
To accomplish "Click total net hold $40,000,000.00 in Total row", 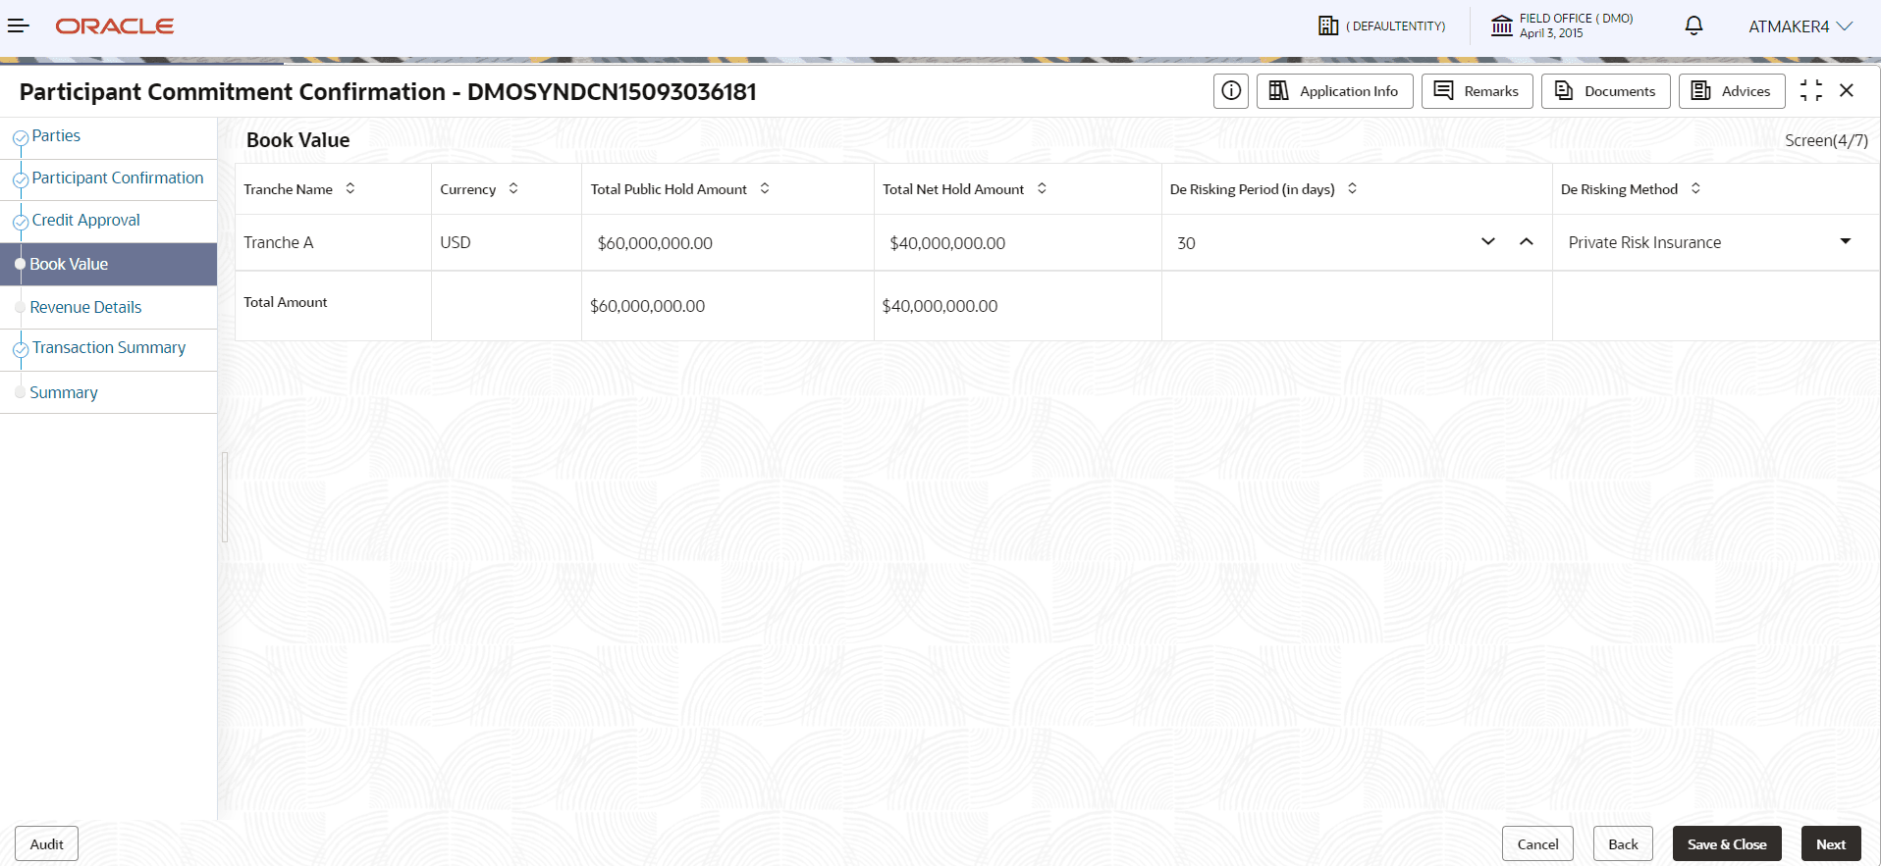I will click(940, 306).
